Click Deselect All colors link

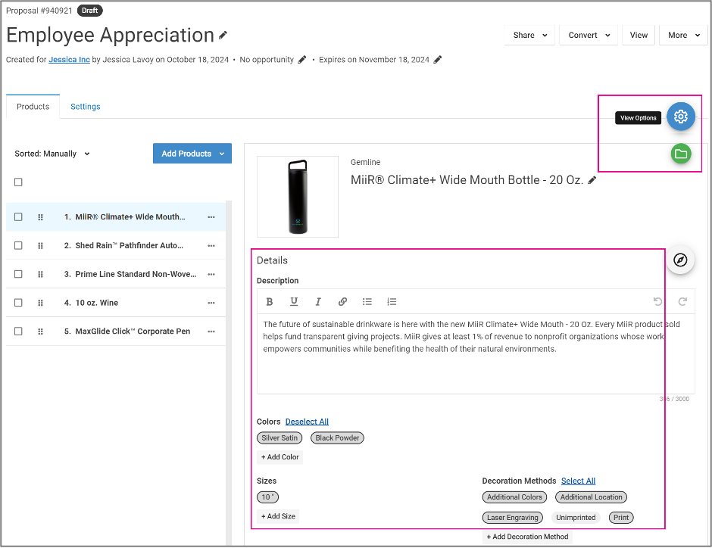coord(307,422)
